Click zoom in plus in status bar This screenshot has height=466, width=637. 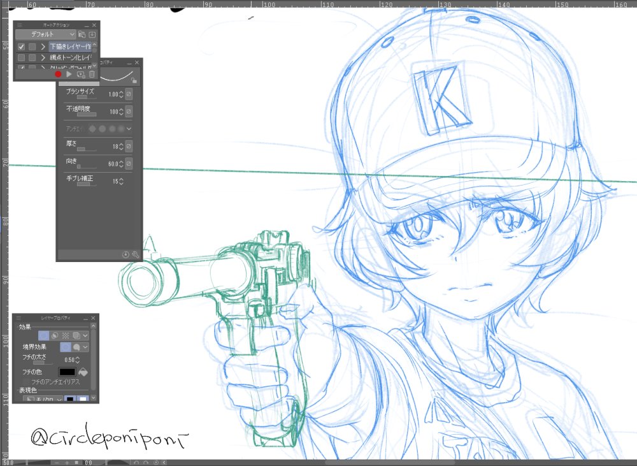pyautogui.click(x=67, y=463)
